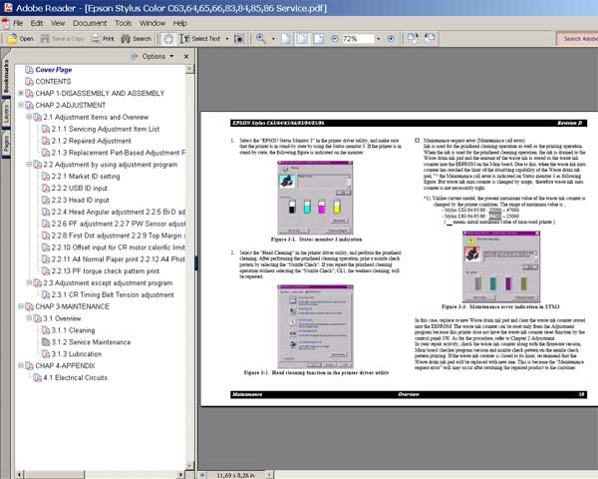Set Actual Size page view
Viewport: 598px width, 479px height.
286,39
